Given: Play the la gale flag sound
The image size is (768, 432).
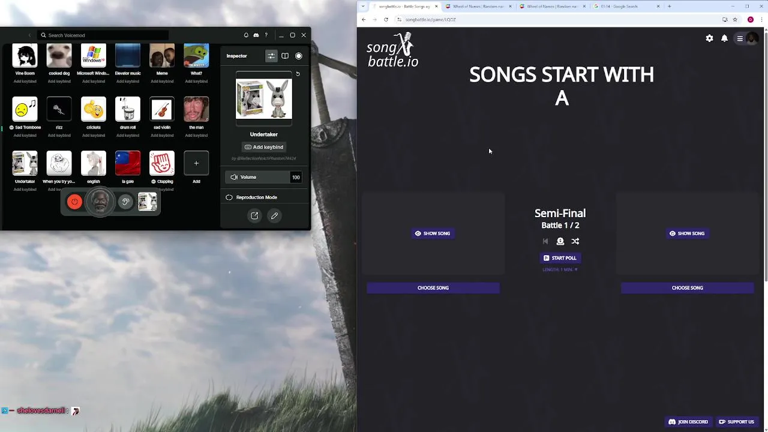Looking at the screenshot, I should click(x=127, y=163).
